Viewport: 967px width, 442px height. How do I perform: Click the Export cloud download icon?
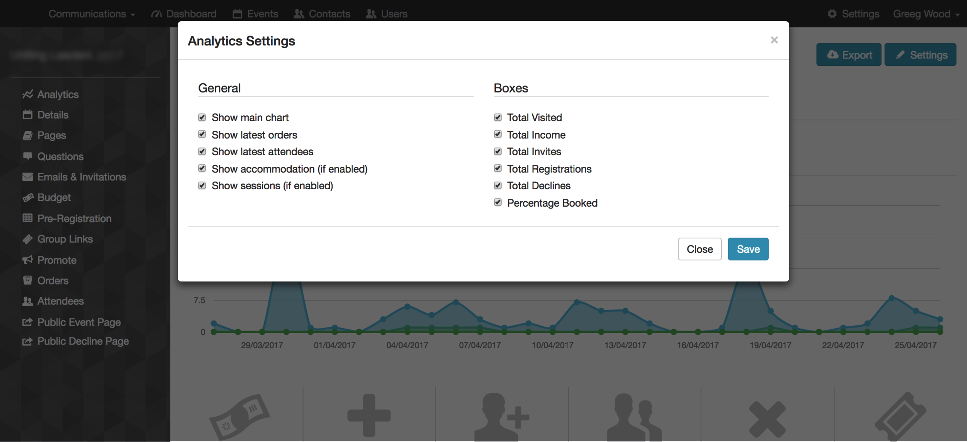[x=832, y=55]
